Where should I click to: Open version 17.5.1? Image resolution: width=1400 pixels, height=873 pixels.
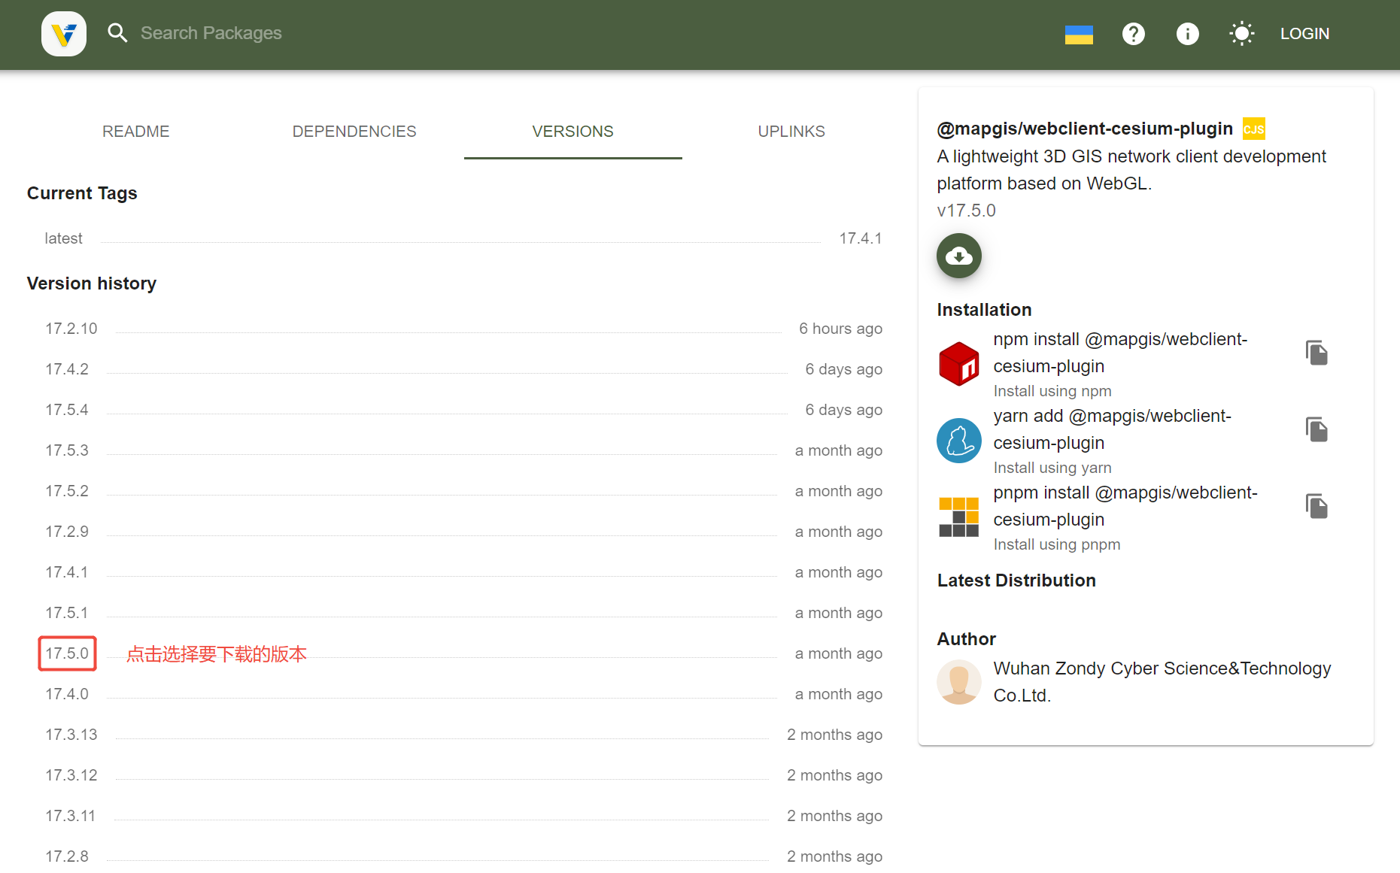[x=67, y=613]
